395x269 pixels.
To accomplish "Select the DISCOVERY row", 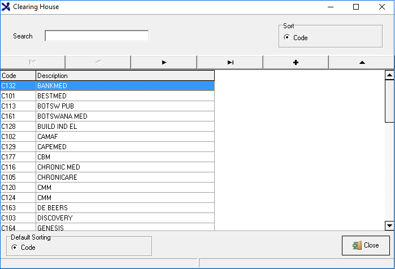I will [107, 218].
